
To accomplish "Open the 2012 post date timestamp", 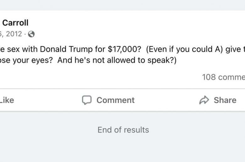I will point(11,34).
